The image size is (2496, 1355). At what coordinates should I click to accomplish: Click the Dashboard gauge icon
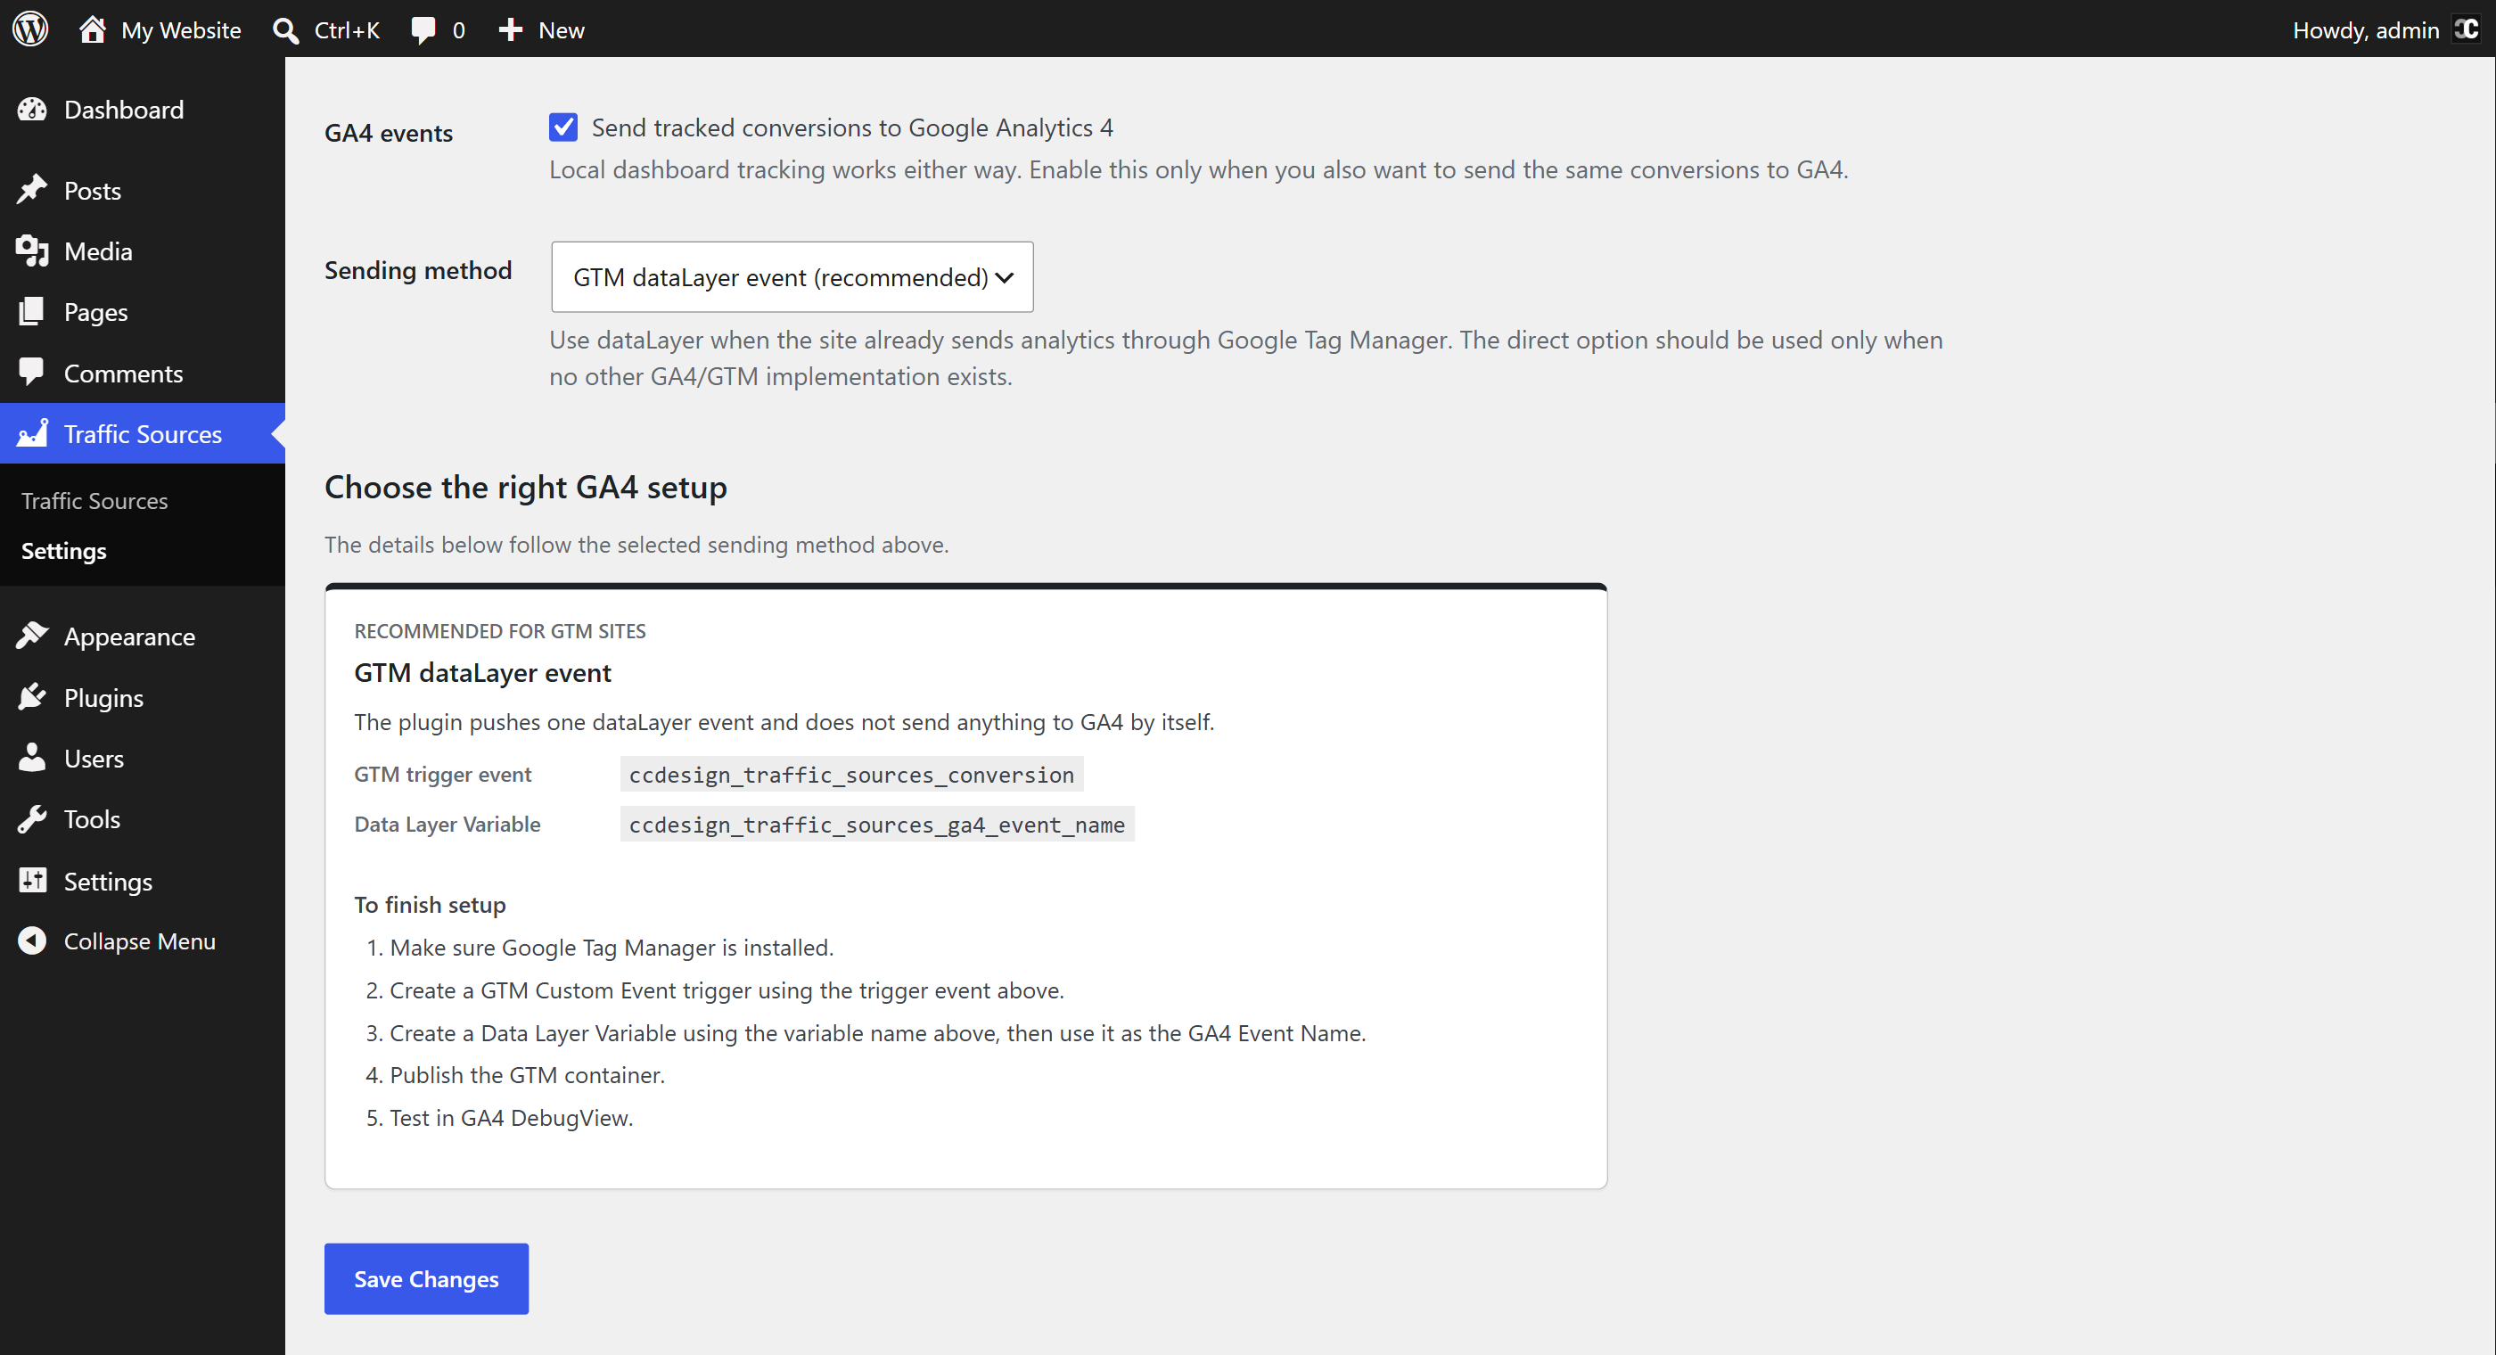pyautogui.click(x=32, y=110)
